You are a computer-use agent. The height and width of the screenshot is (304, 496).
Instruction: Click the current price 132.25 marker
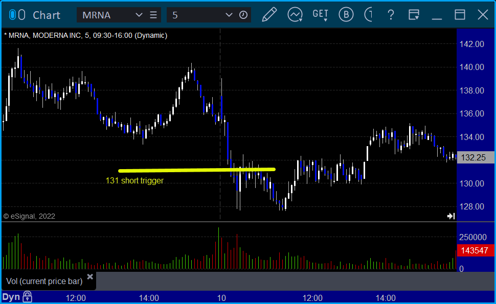point(476,157)
